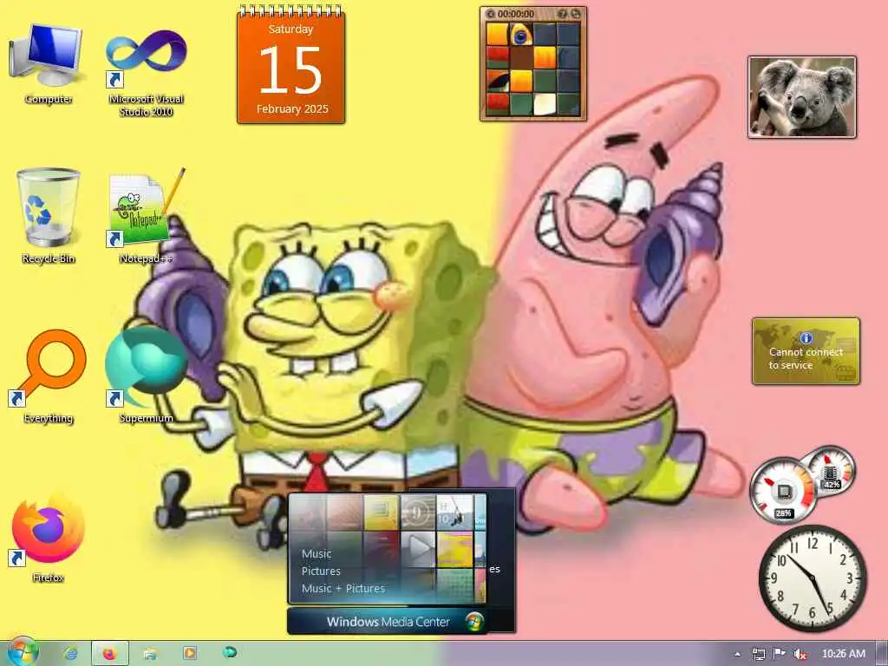Click the memory meter dial showing 42%
Viewport: 888px width, 666px height.
[831, 471]
